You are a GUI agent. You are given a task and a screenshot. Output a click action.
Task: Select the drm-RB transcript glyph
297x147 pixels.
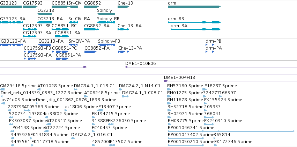pos(194,22)
